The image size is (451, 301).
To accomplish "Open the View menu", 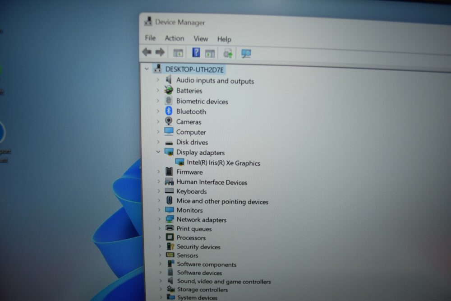I will point(201,38).
